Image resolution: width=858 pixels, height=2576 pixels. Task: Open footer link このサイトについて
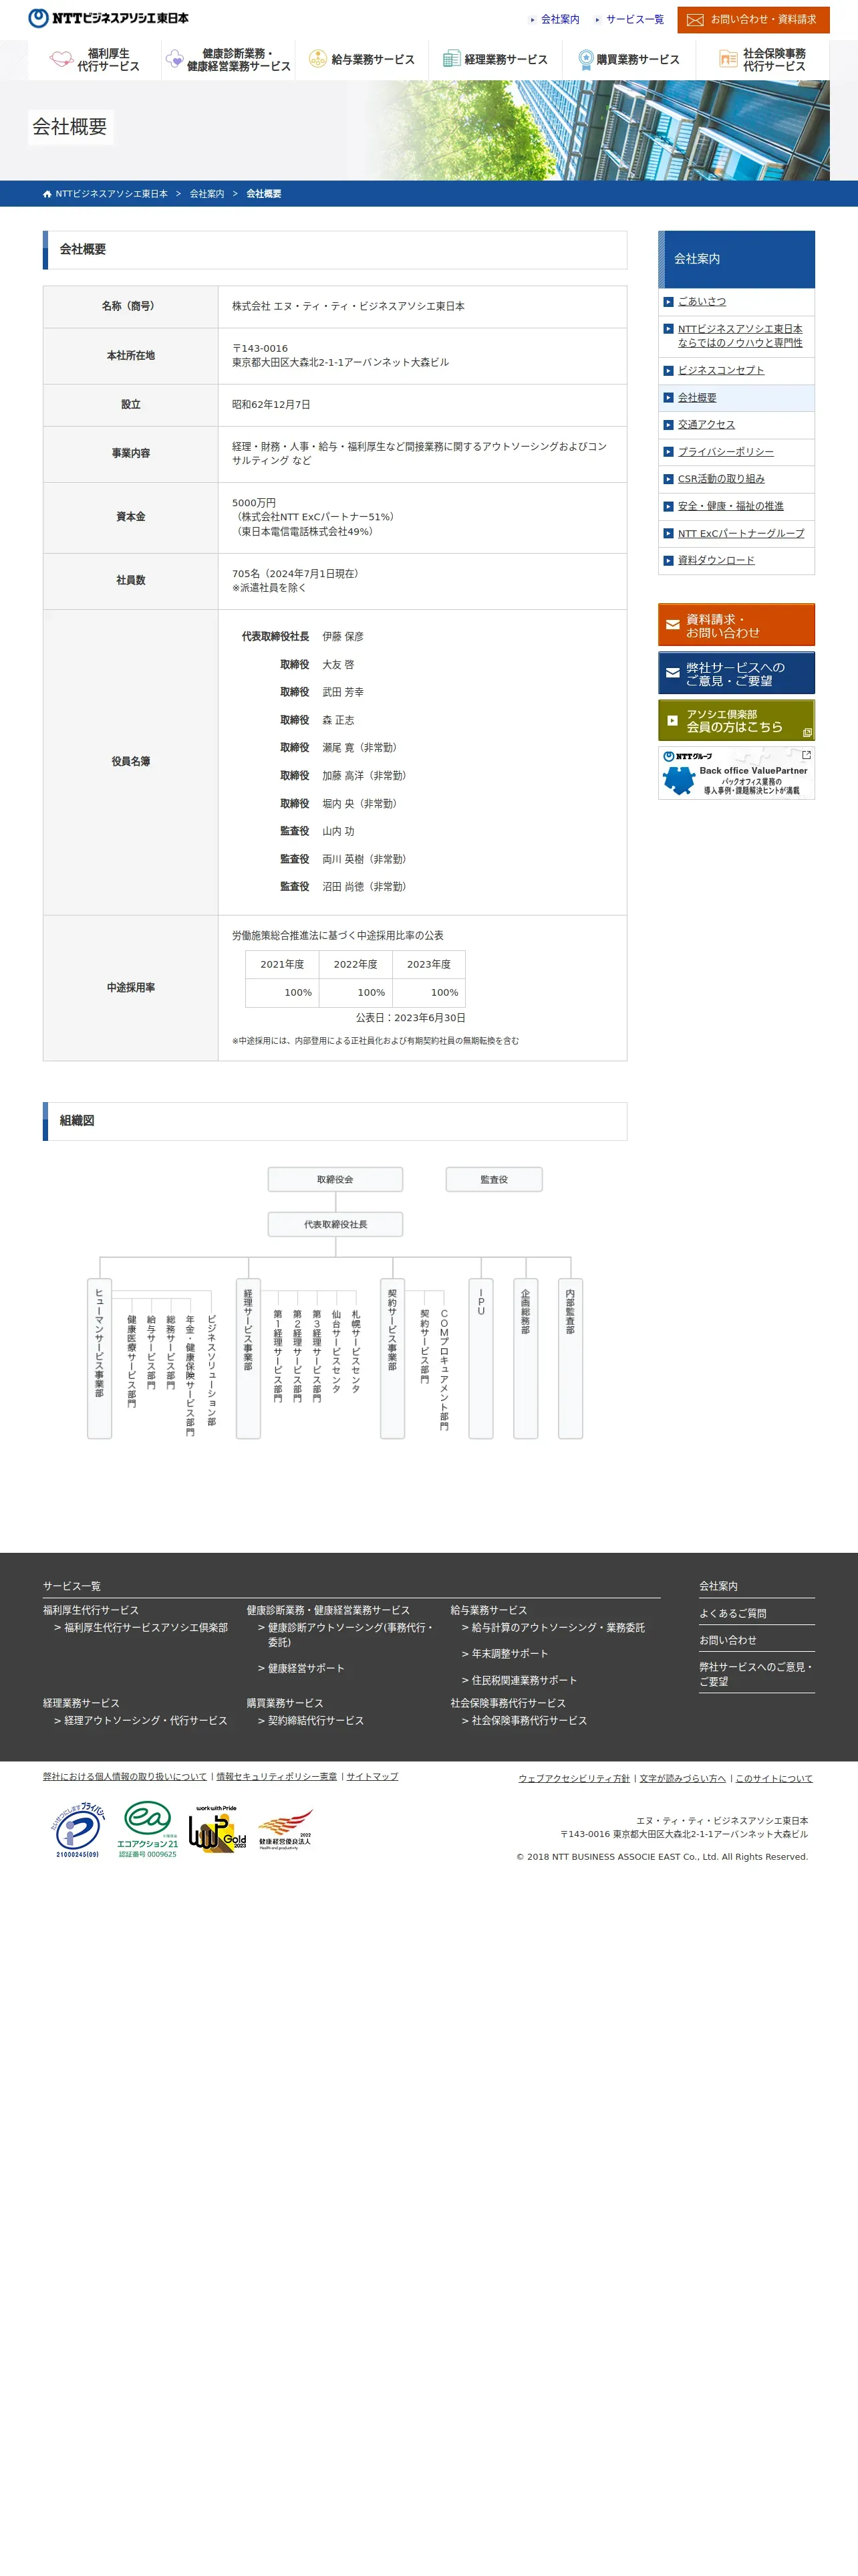(774, 1778)
